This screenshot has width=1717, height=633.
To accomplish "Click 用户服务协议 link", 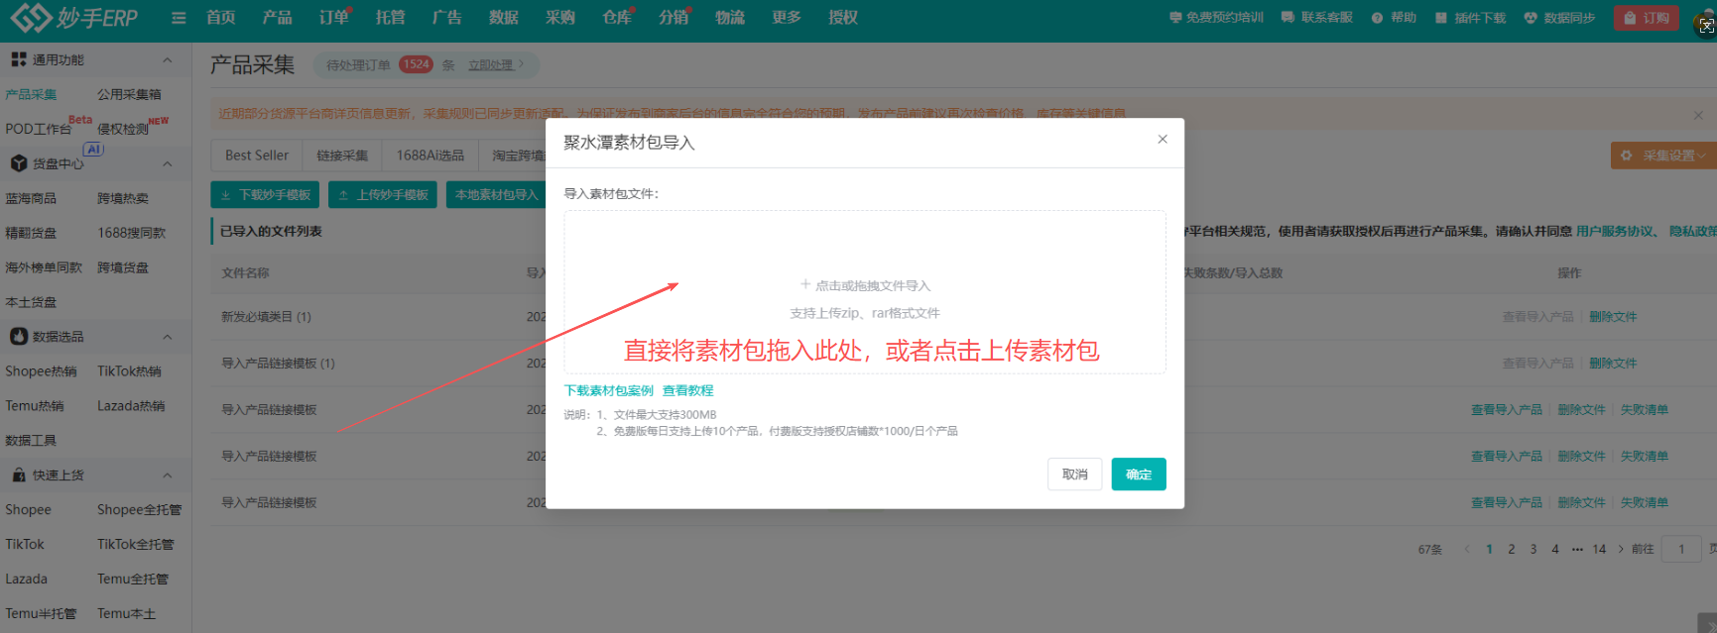I will [x=1616, y=232].
